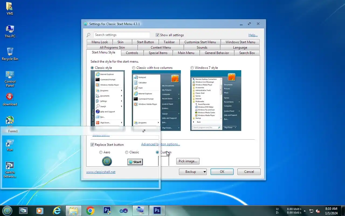345x216 pixels.
Task: Click the taskbar clock showing 8:10 AM
Action: tap(331, 211)
